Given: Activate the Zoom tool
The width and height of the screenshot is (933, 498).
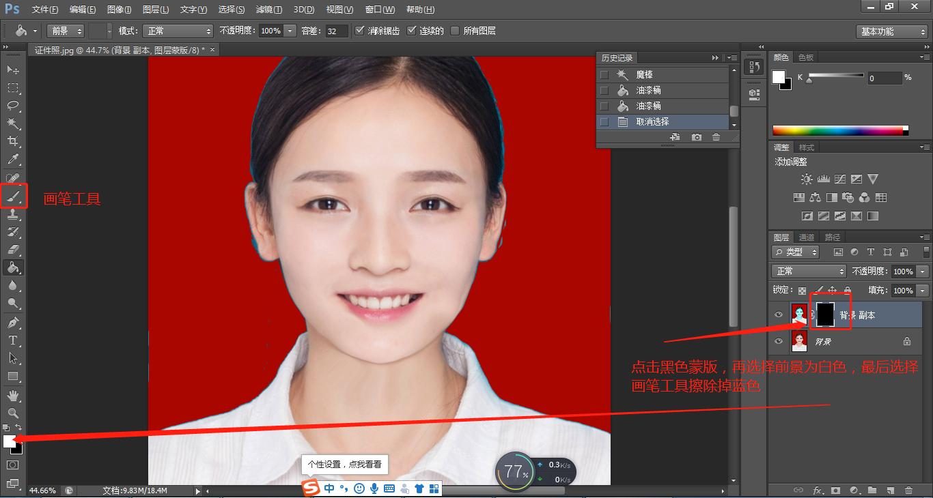Looking at the screenshot, I should (14, 413).
